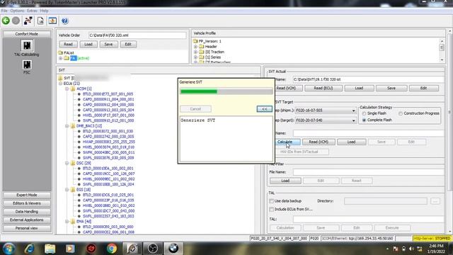Viewport: 453px width, 255px height.
Task: Click Http-Server STOPPED status label
Action: pyautogui.click(x=432, y=239)
